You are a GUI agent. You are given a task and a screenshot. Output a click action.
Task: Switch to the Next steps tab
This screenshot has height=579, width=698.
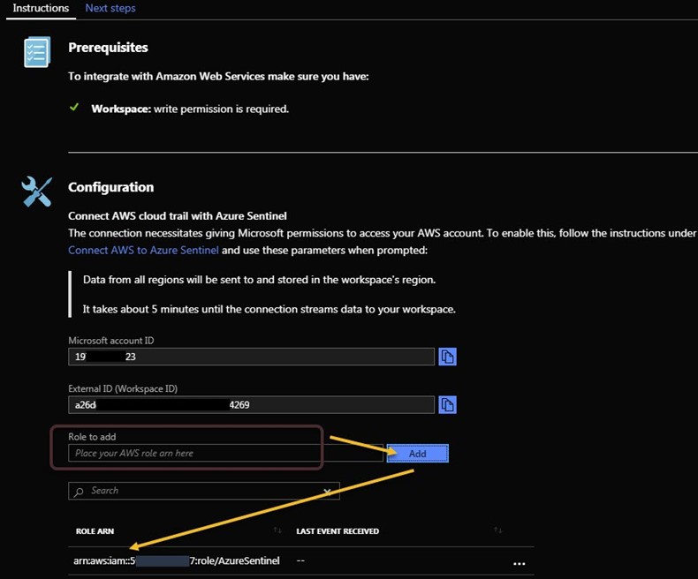click(110, 8)
